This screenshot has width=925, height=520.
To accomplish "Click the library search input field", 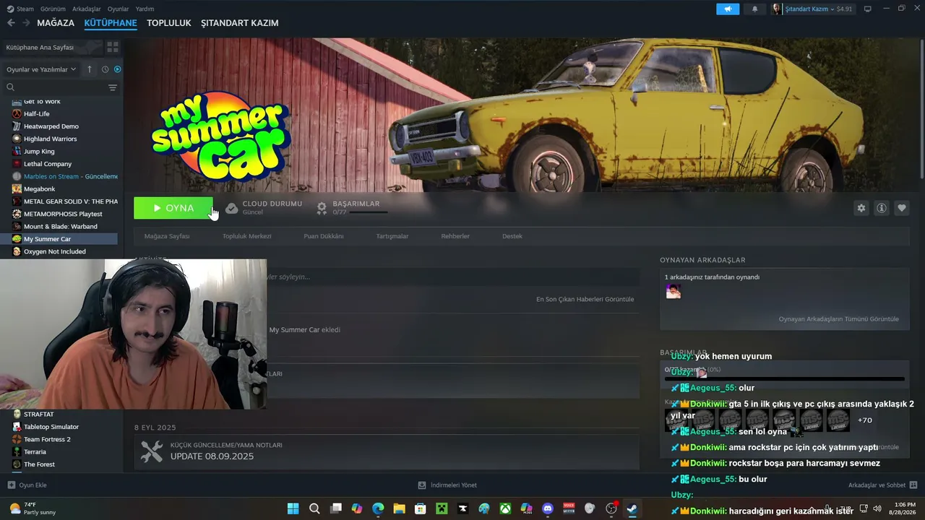I will click(61, 87).
